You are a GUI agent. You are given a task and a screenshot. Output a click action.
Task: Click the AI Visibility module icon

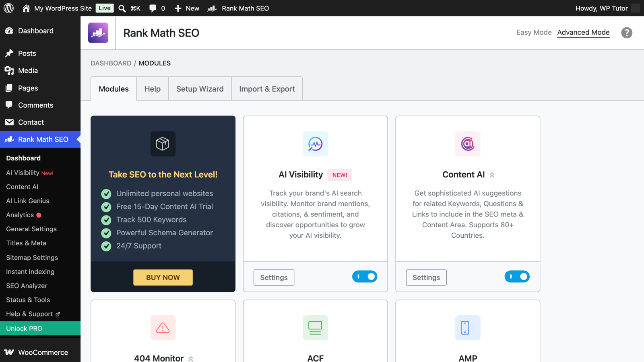pyautogui.click(x=315, y=144)
